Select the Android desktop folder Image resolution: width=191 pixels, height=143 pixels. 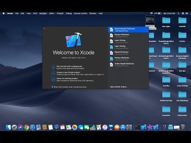pyautogui.click(x=182, y=22)
